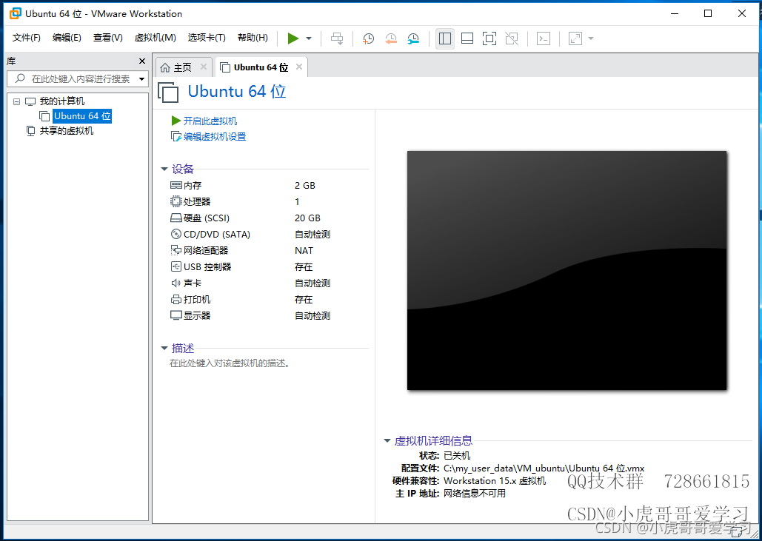The height and width of the screenshot is (541, 762).
Task: Close the Ubuntu 64 位 tab
Action: (299, 67)
